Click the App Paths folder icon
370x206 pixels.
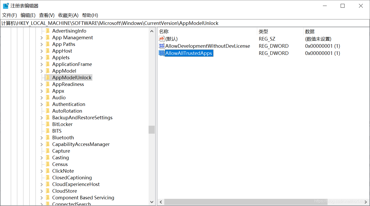[x=48, y=44]
